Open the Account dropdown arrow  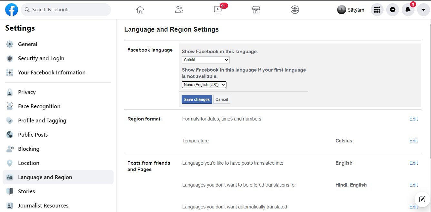tap(424, 10)
